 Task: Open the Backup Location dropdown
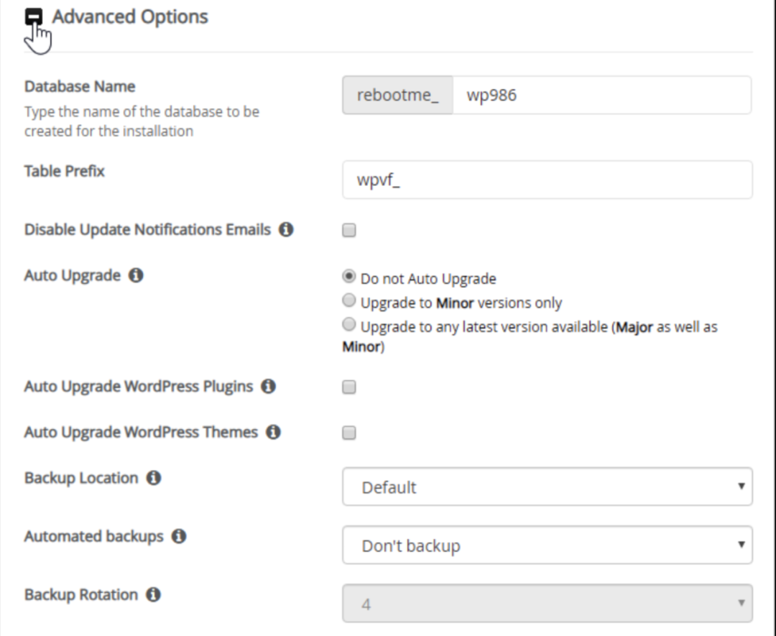tap(547, 487)
